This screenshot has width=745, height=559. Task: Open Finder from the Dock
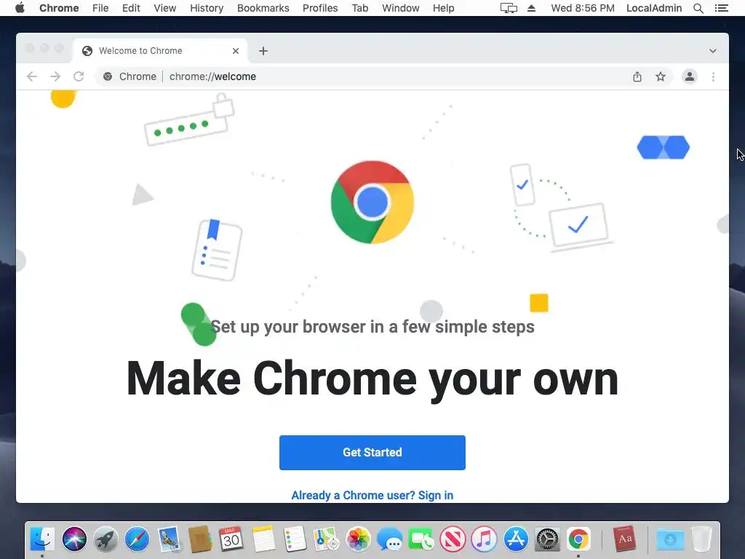click(42, 539)
